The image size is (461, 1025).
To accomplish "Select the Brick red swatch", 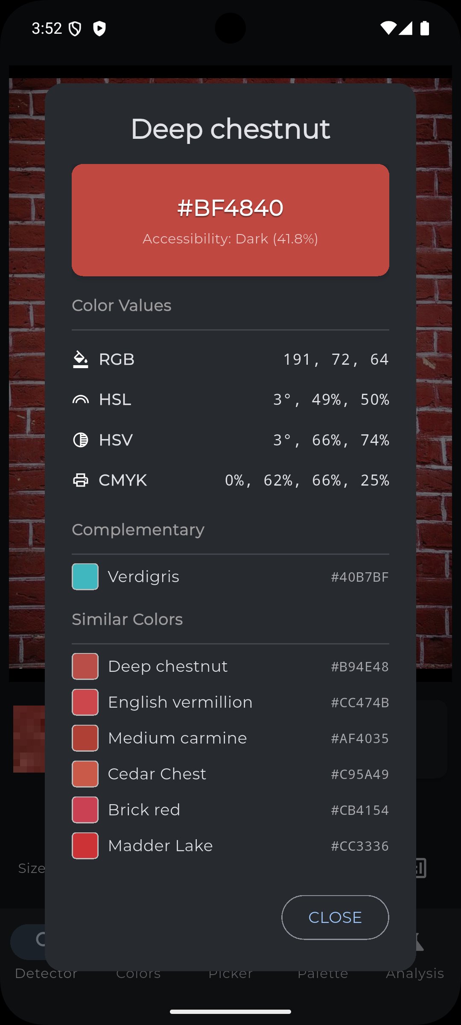I will point(85,810).
